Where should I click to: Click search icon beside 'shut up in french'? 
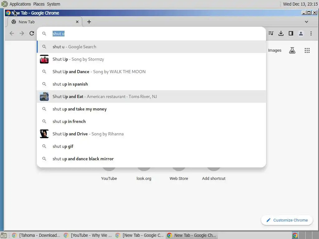coord(44,121)
